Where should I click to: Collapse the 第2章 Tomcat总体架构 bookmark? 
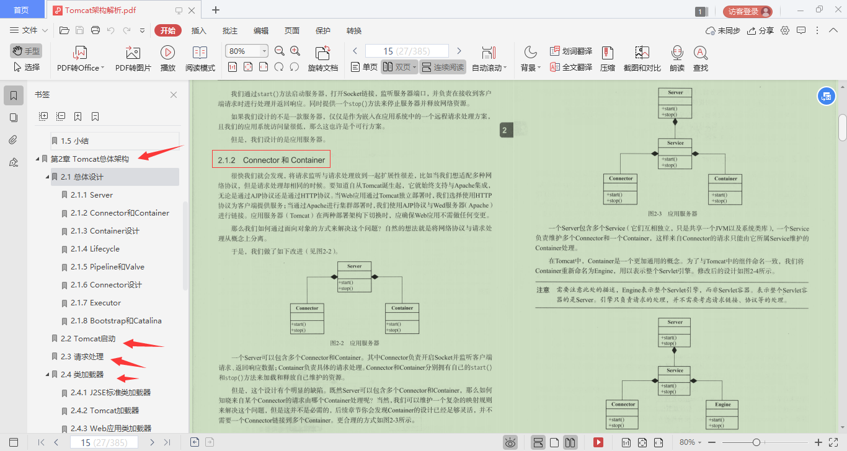tap(37, 159)
